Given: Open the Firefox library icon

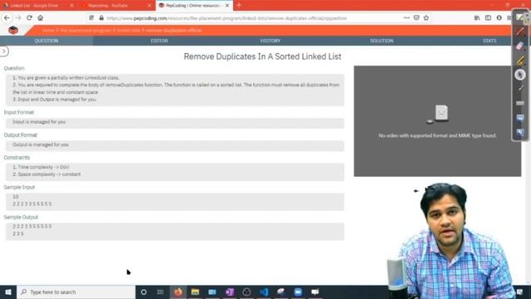Looking at the screenshot, I should coord(477,18).
